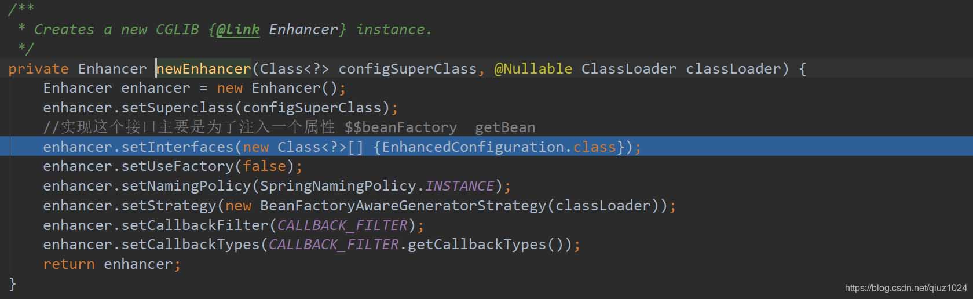
Task: Click BeanFactoryAwareGeneratorStrategy constructor call
Action: tap(403, 206)
